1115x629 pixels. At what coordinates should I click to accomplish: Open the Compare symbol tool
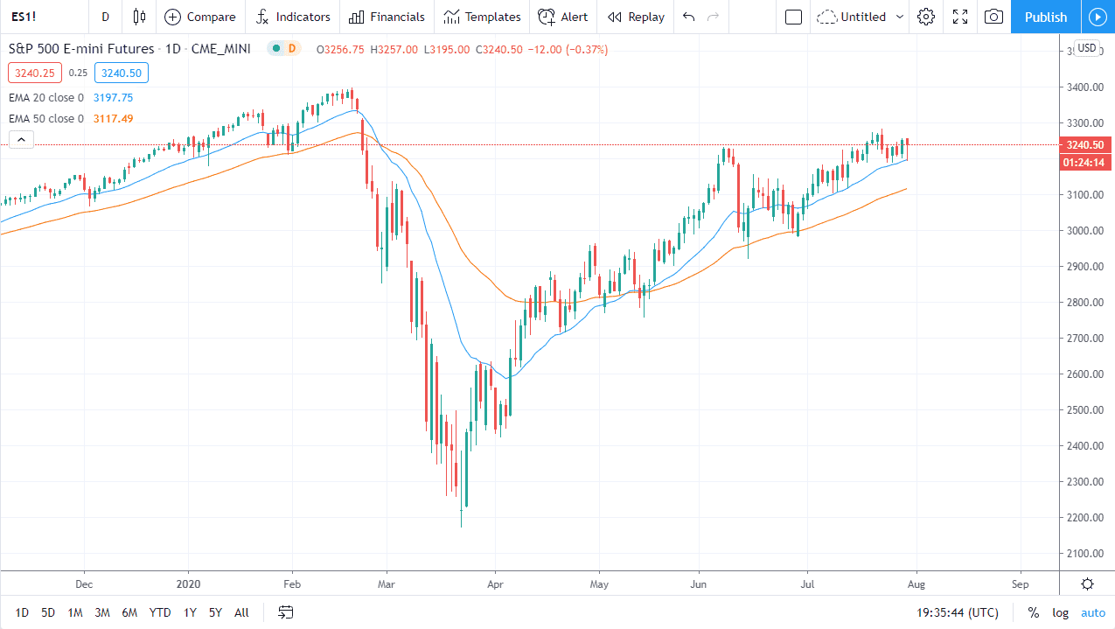pyautogui.click(x=199, y=17)
